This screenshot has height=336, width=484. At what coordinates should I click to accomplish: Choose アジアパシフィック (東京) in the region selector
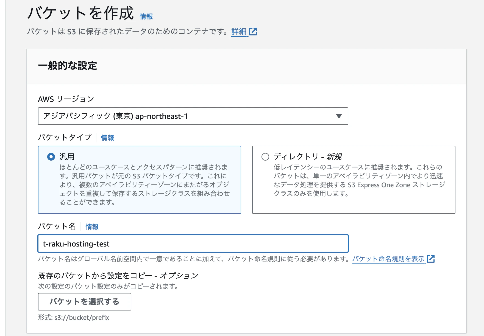click(192, 116)
